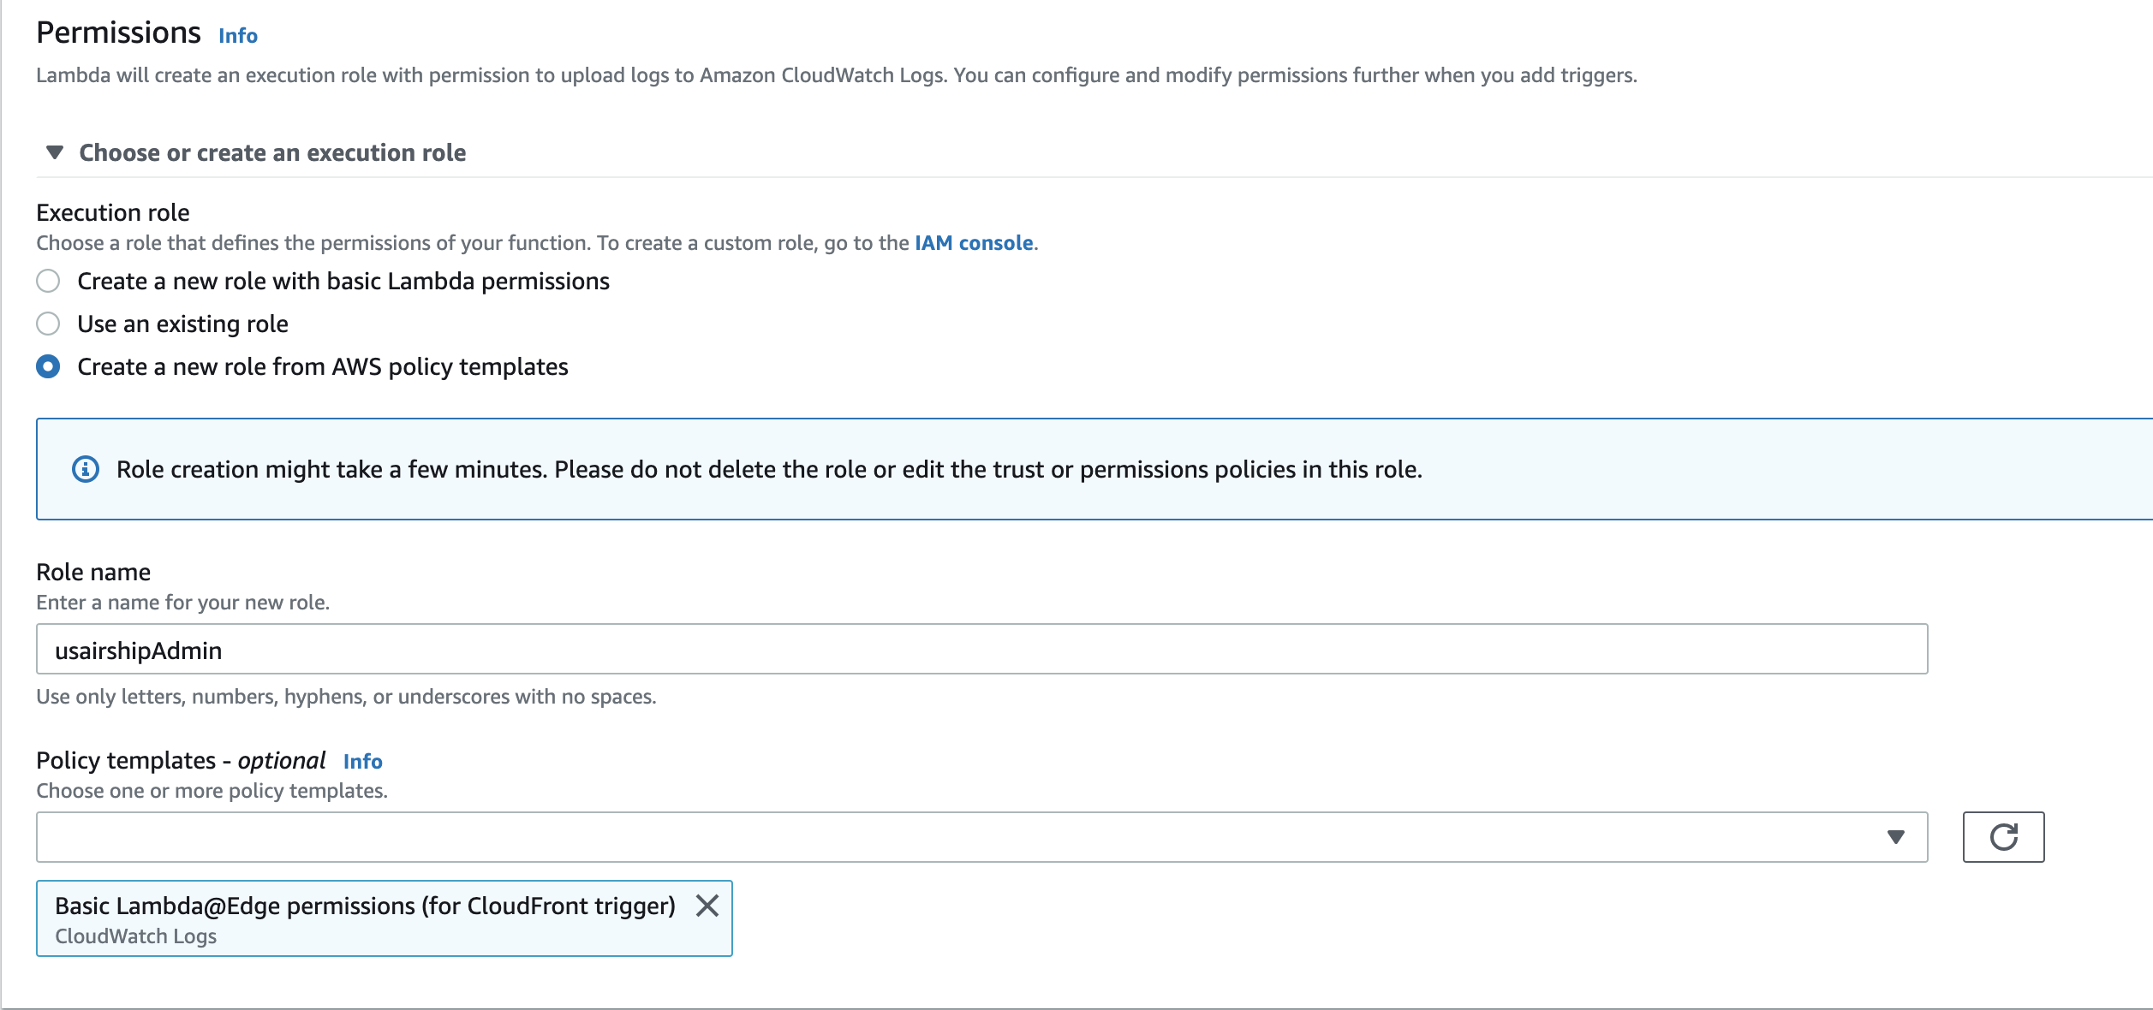Screen dimensions: 2153x1010
Task: Click the 'Role creation might take a few minutes' message
Action: click(769, 469)
